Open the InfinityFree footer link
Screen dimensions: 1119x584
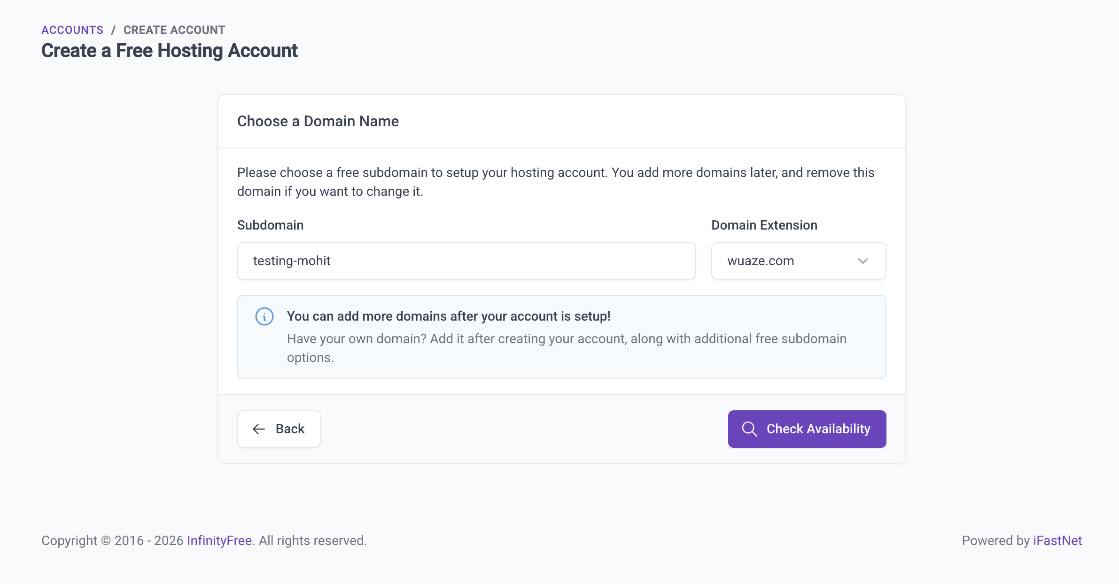(219, 541)
